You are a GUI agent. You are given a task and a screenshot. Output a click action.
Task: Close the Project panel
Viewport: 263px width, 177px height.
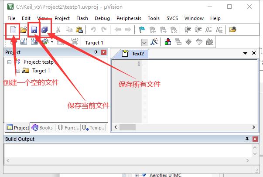(104, 52)
